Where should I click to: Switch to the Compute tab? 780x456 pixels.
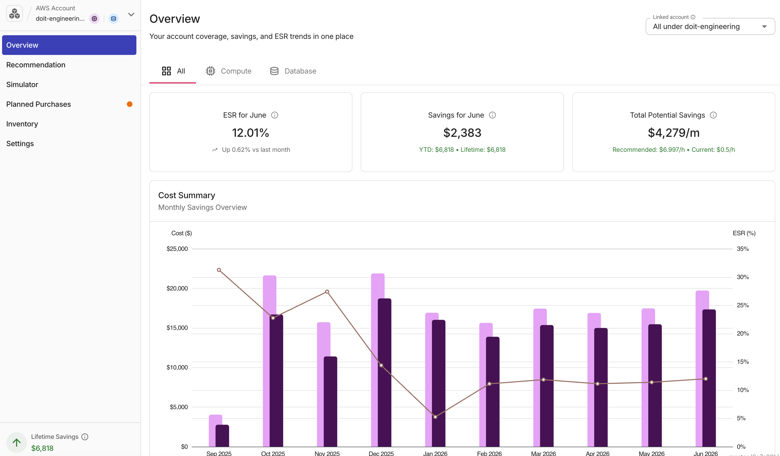click(229, 71)
